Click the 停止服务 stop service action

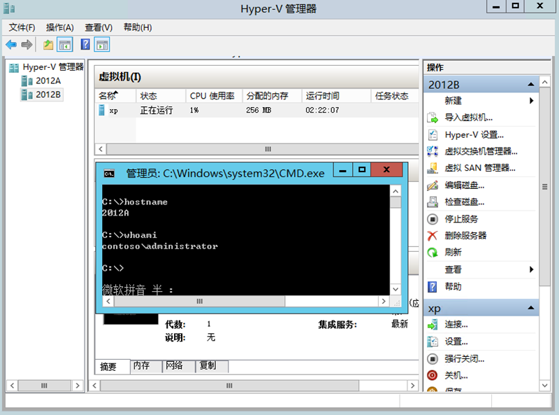pos(461,219)
